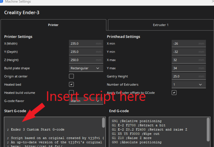Click the 'Creality Ender-3' printer name heading
The height and width of the screenshot is (147, 214).
pos(22,12)
